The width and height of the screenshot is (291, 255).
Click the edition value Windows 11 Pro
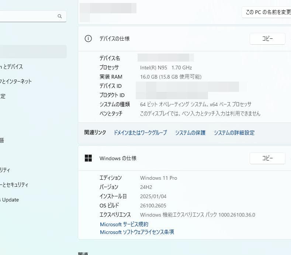159,178
